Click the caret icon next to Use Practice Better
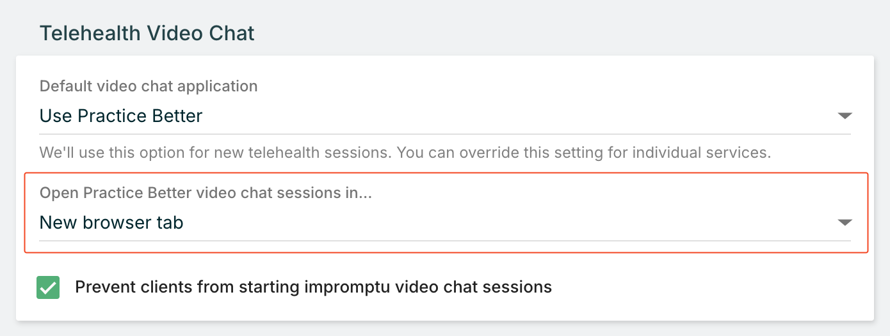Image resolution: width=890 pixels, height=336 pixels. point(845,116)
